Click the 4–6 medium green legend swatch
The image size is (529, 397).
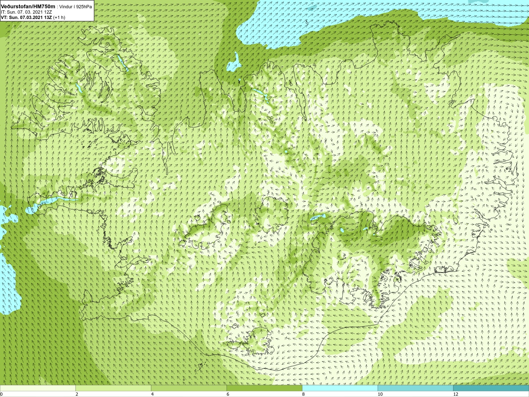click(x=189, y=388)
